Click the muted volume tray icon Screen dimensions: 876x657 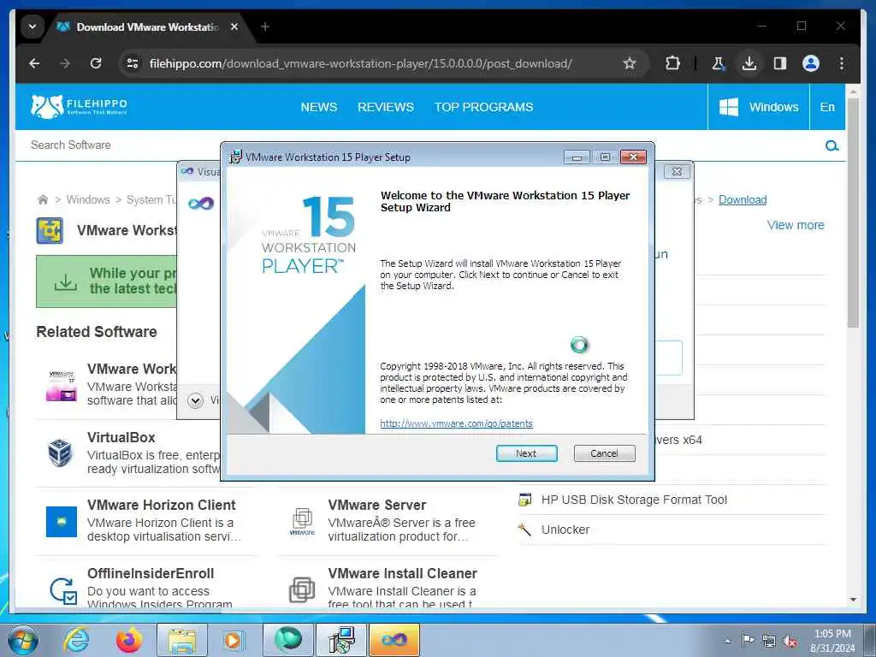pyautogui.click(x=790, y=641)
